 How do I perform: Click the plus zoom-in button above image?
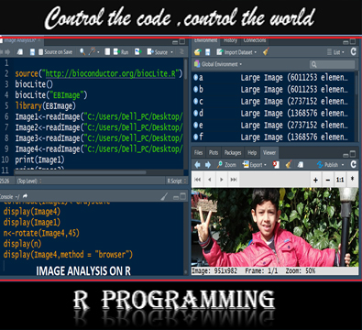(x=315, y=180)
